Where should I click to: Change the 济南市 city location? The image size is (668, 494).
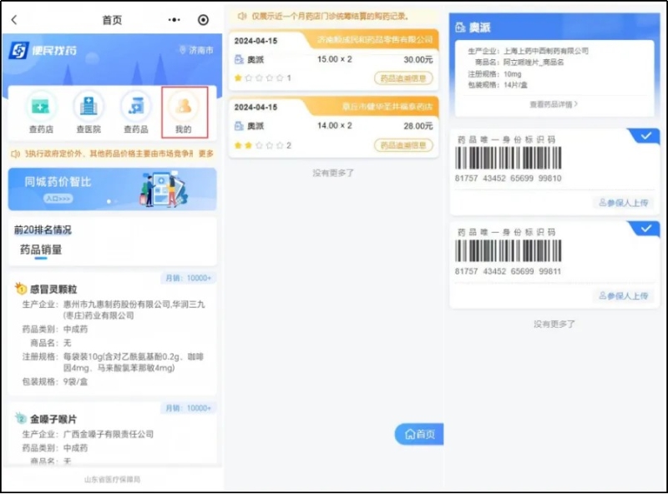point(196,51)
